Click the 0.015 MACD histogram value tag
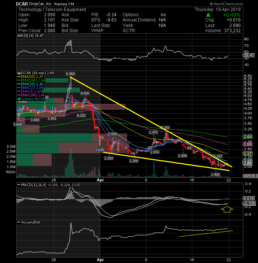The image size is (258, 263). (248, 198)
